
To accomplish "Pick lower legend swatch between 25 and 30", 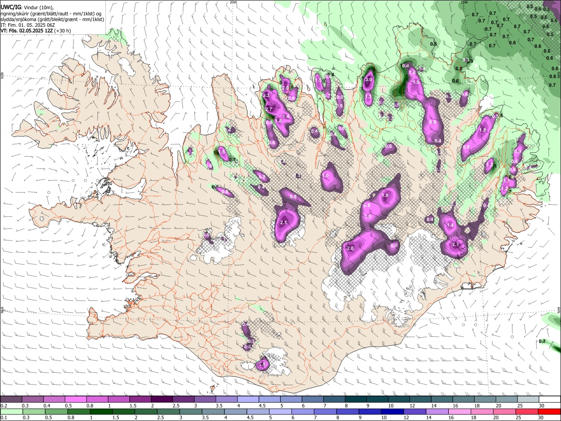I will [527, 411].
